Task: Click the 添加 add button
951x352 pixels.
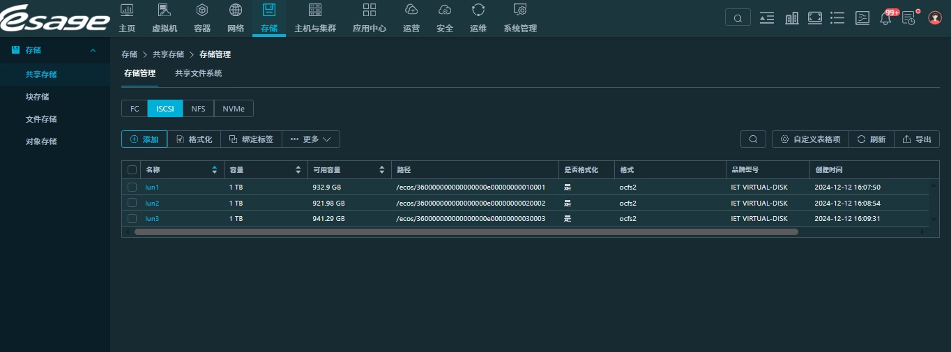Action: click(x=144, y=139)
